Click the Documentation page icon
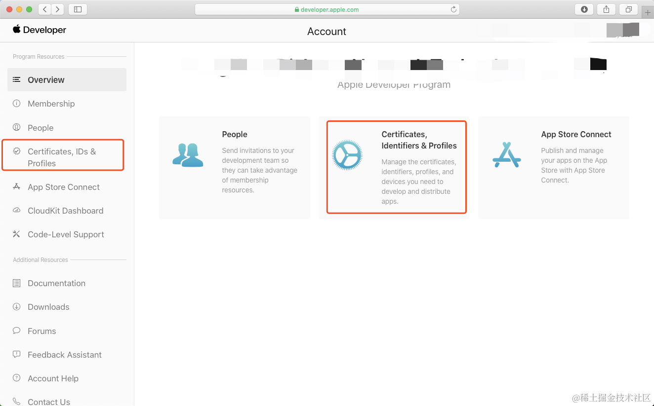 (x=16, y=283)
